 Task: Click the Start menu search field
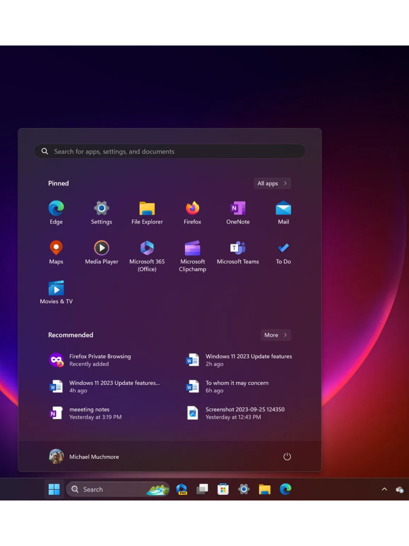click(170, 151)
